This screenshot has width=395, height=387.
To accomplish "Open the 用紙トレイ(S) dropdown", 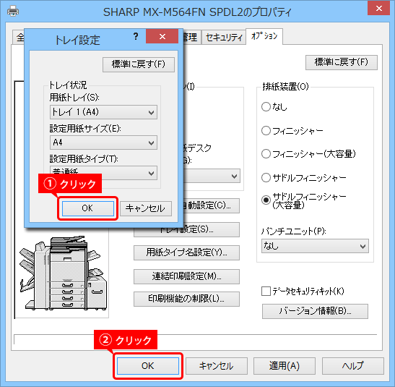I will tap(103, 112).
